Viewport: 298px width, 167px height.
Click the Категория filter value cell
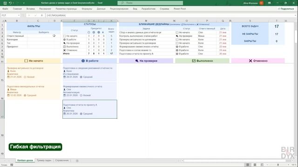[44, 39]
